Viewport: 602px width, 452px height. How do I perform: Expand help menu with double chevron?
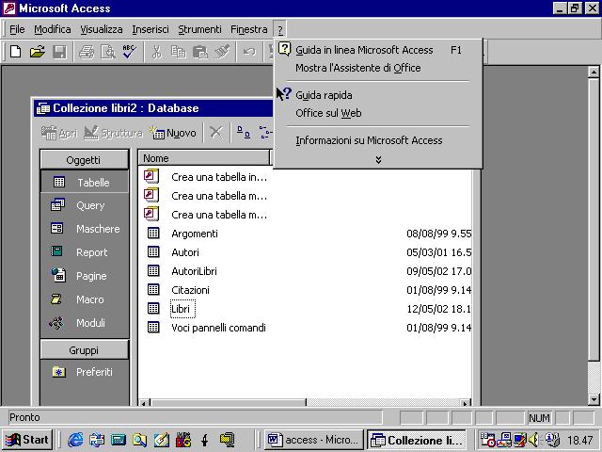coord(378,159)
